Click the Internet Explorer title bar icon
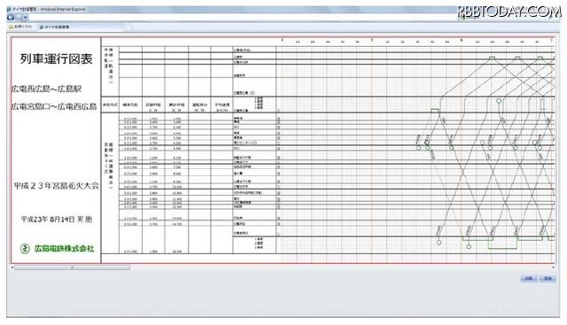The height and width of the screenshot is (325, 567). [x=9, y=10]
